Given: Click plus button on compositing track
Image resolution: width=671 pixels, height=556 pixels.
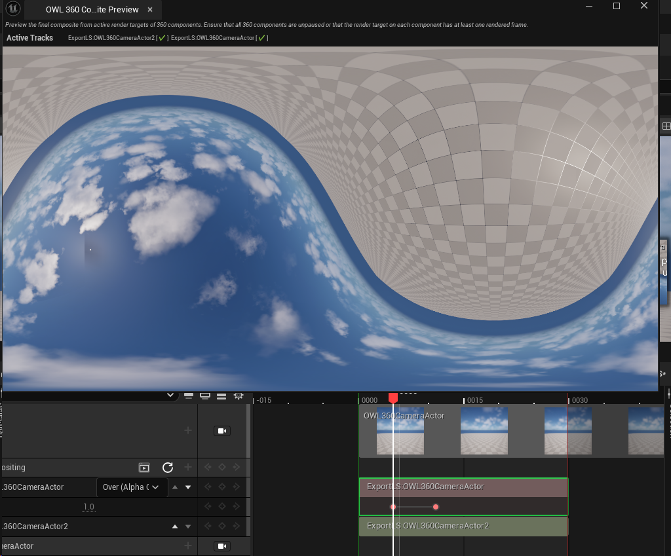Looking at the screenshot, I should (x=188, y=468).
